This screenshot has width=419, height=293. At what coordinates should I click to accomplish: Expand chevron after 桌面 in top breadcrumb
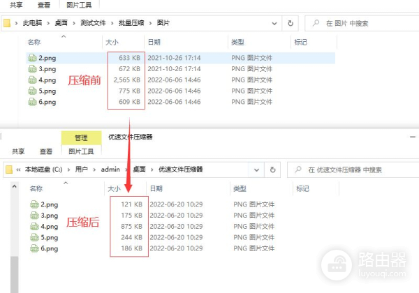point(74,23)
